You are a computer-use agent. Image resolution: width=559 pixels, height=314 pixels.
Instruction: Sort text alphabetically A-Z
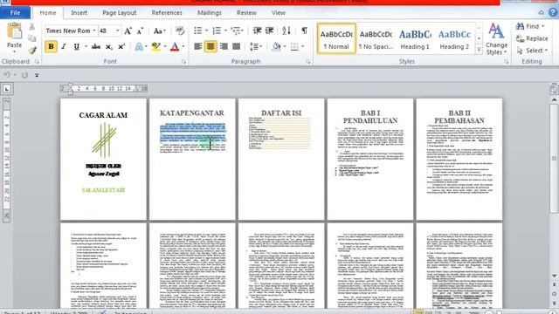[x=286, y=31]
